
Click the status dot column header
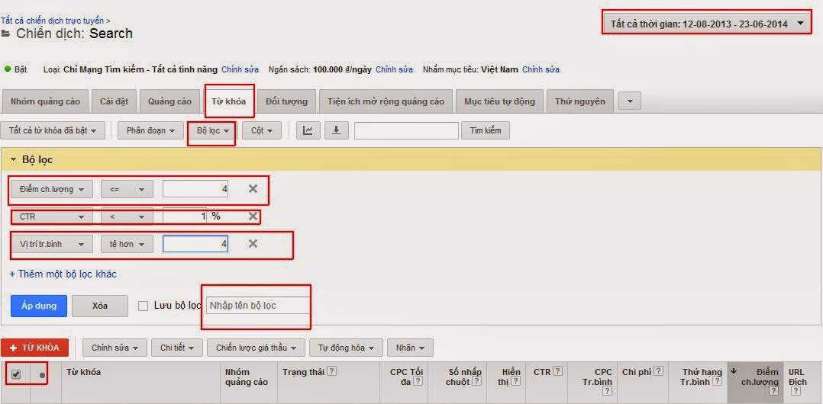tap(42, 375)
